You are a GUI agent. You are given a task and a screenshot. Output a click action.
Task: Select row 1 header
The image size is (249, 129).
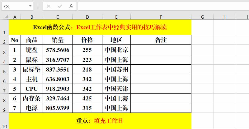(x=4, y=27)
